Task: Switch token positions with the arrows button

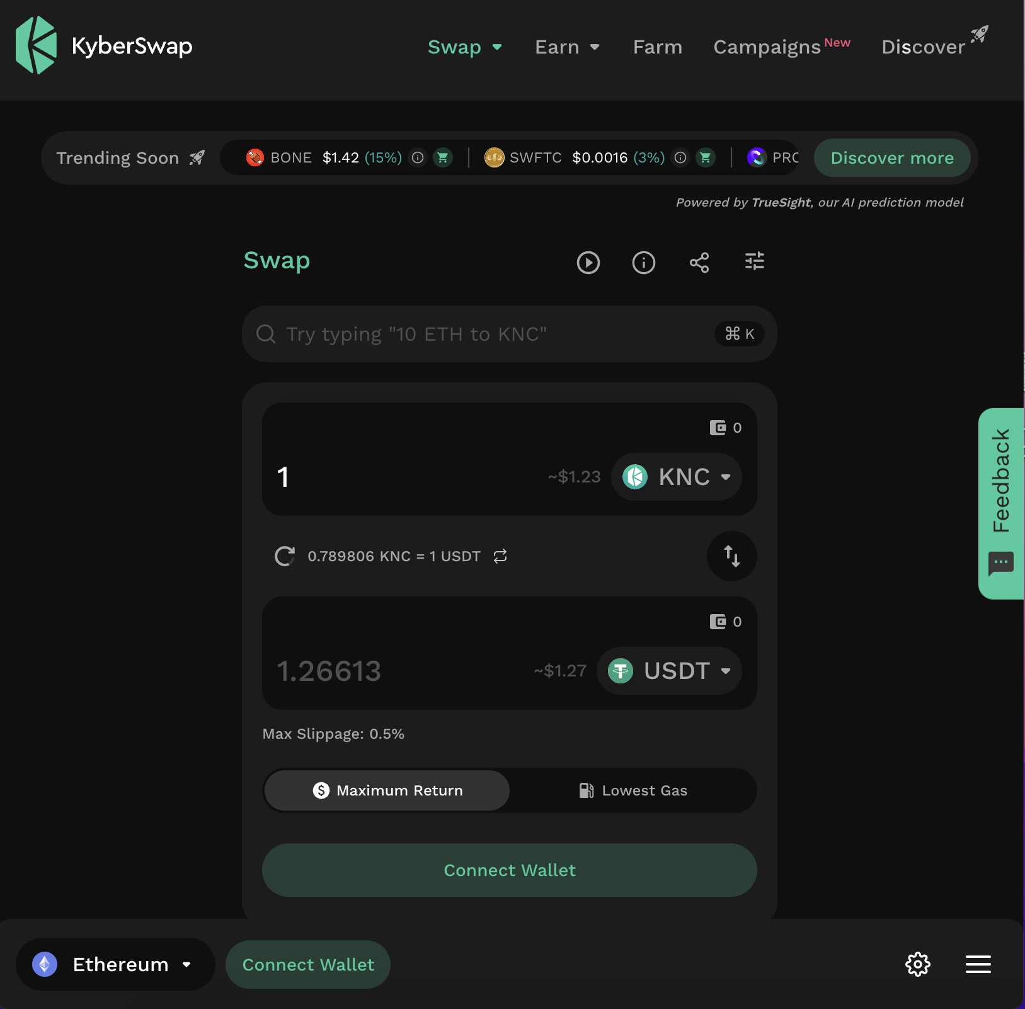Action: (731, 556)
